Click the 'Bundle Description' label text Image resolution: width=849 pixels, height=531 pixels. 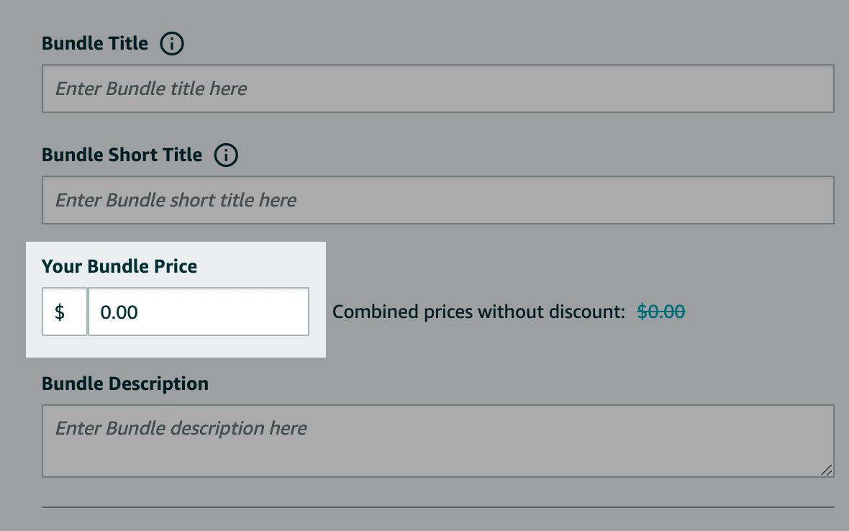[125, 383]
